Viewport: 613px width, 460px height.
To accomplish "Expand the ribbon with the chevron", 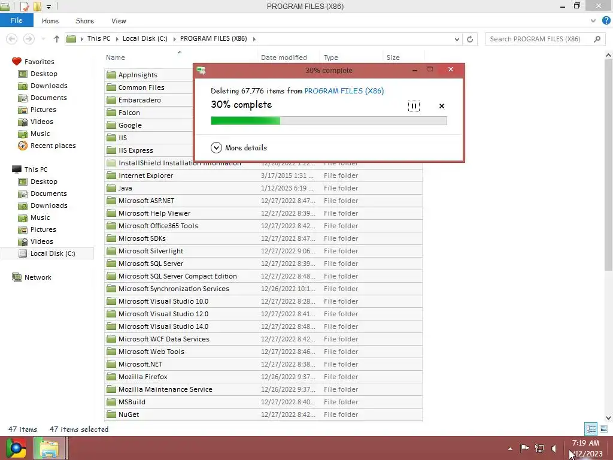I will tap(593, 21).
